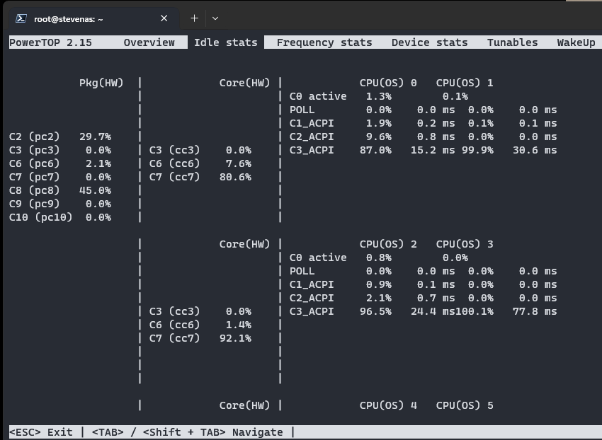The image size is (602, 440).
Task: Click the CPU(OS) 0 column header
Action: (388, 83)
